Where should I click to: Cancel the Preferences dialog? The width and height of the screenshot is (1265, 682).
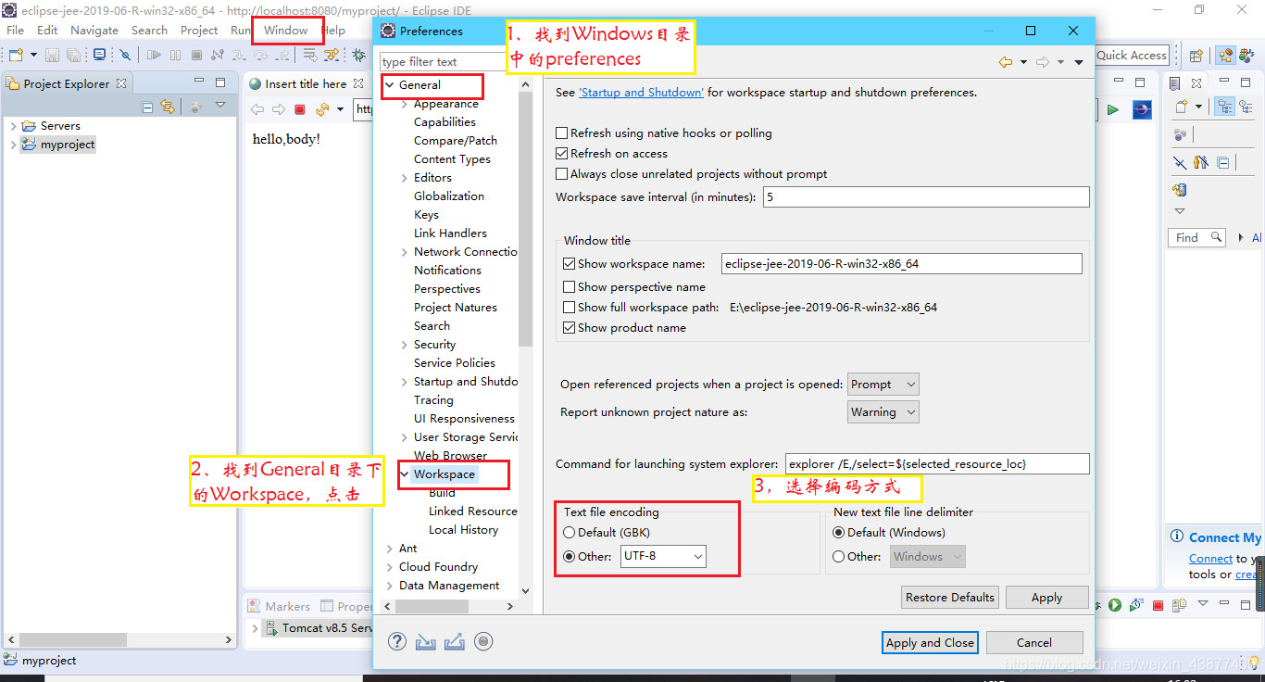pos(1034,642)
